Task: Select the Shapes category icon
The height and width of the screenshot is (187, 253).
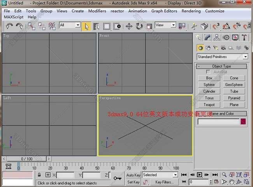Action: [x=208, y=48]
